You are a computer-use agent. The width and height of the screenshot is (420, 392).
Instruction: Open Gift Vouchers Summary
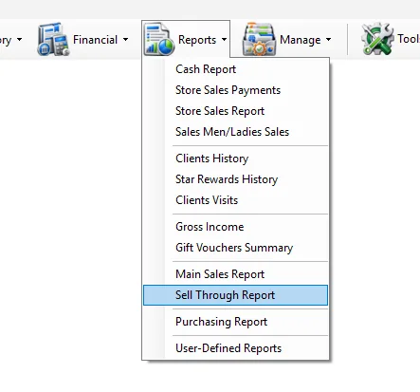[x=235, y=248]
